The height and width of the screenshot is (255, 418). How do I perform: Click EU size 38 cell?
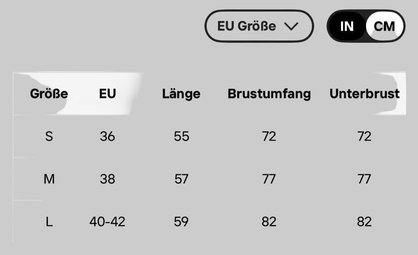point(107,179)
